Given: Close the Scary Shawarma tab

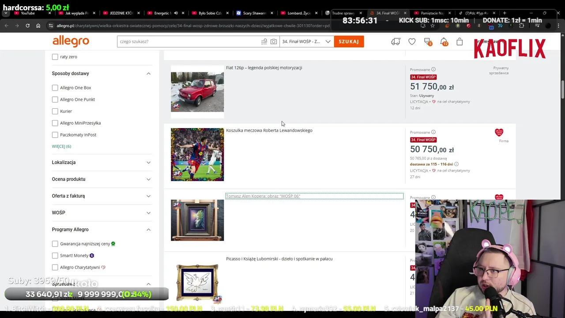Looking at the screenshot, I should point(272,13).
